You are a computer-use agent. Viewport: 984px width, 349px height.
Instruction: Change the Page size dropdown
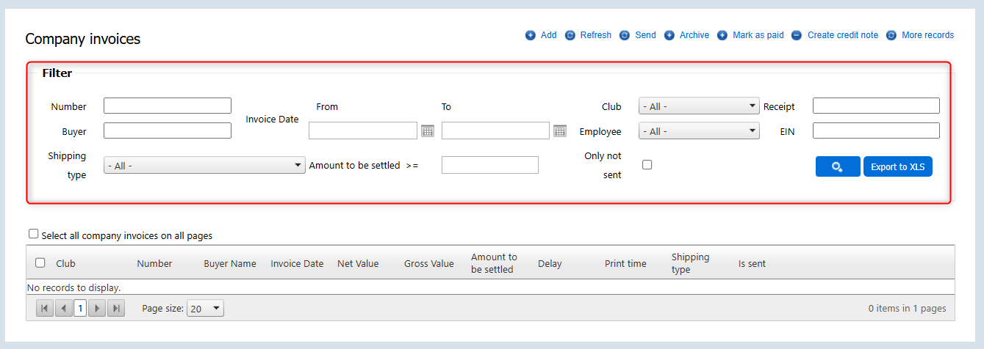[x=205, y=309]
